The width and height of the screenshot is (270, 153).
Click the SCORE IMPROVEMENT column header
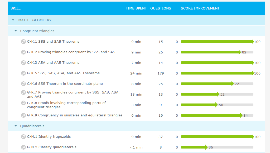click(200, 8)
